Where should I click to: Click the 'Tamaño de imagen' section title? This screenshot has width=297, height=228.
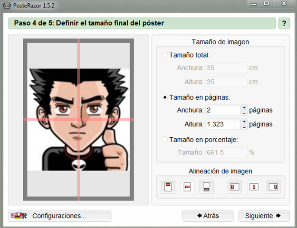click(220, 42)
